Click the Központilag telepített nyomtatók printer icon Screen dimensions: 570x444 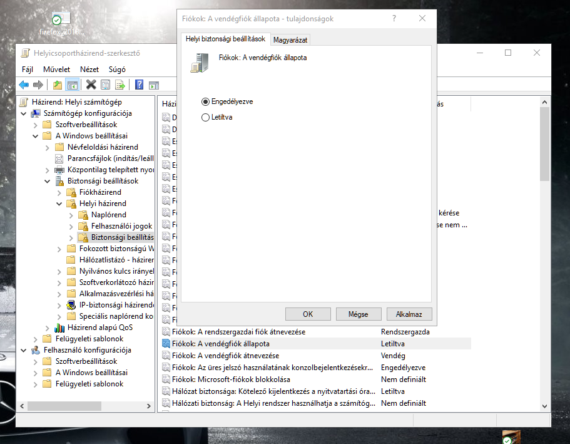coord(59,170)
